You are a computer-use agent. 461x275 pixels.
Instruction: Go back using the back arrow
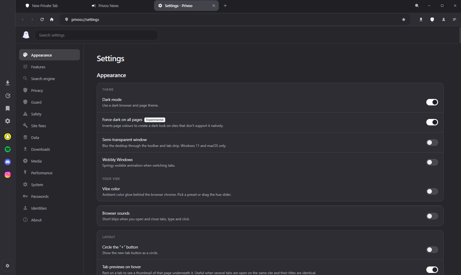coord(23,19)
